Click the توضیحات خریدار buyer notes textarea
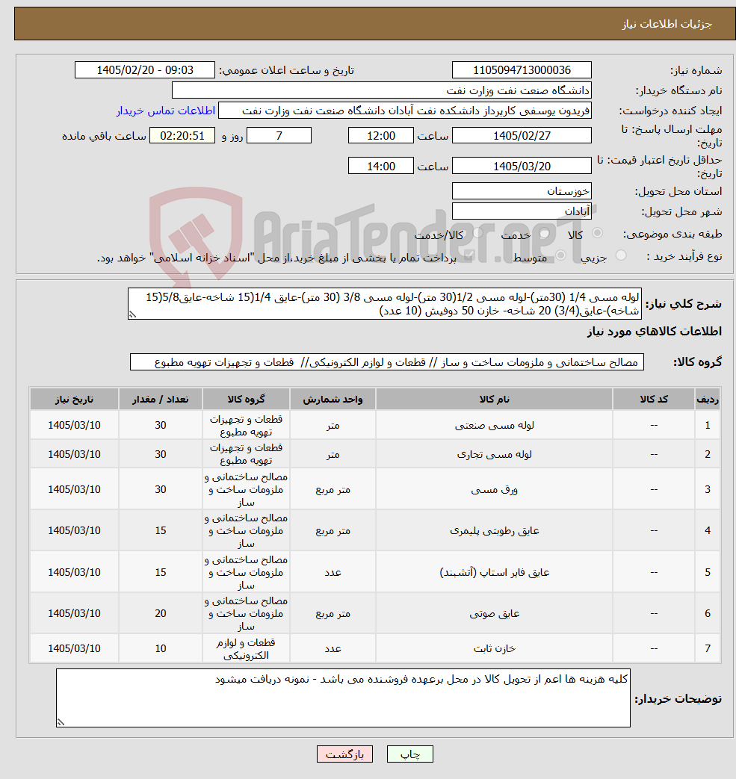Viewport: 736px width, 779px height. 344,698
